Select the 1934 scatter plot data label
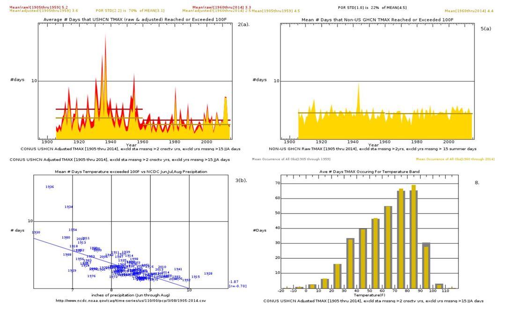The width and height of the screenshot is (509, 316). tap(69, 207)
